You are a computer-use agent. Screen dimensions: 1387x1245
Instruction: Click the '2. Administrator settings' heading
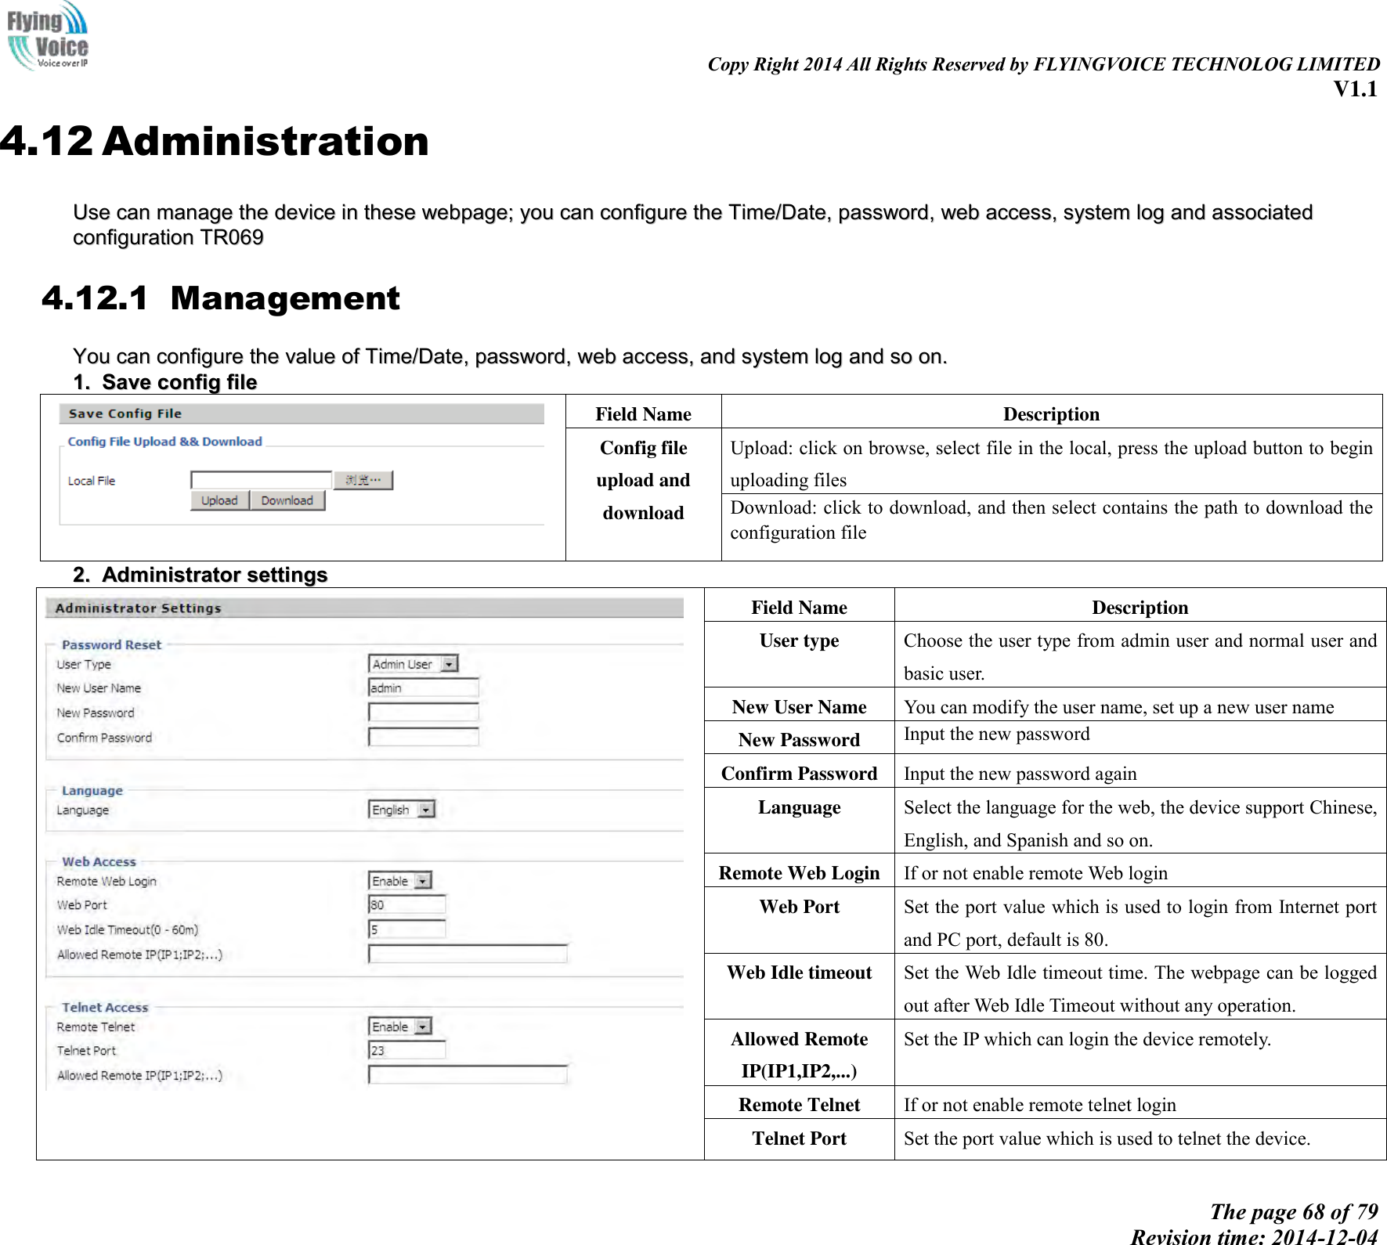coord(200,575)
